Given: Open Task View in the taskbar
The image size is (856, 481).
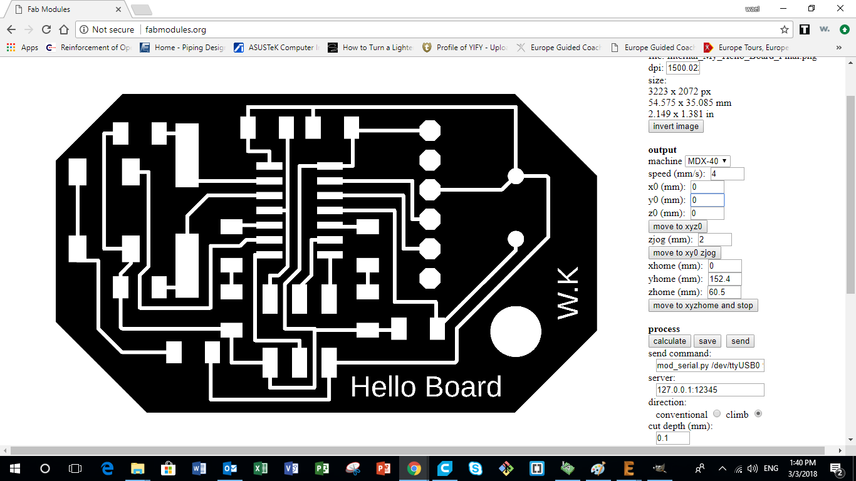Looking at the screenshot, I should coord(75,468).
